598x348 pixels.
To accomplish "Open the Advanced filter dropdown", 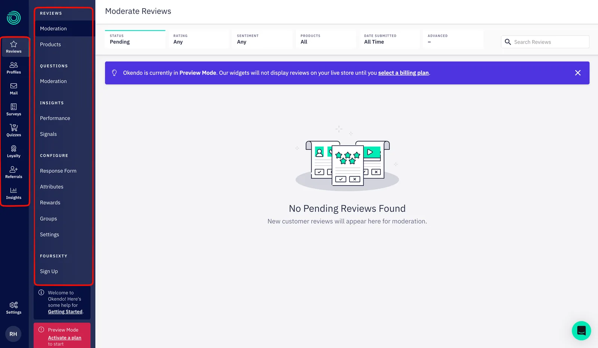I will [x=453, y=39].
